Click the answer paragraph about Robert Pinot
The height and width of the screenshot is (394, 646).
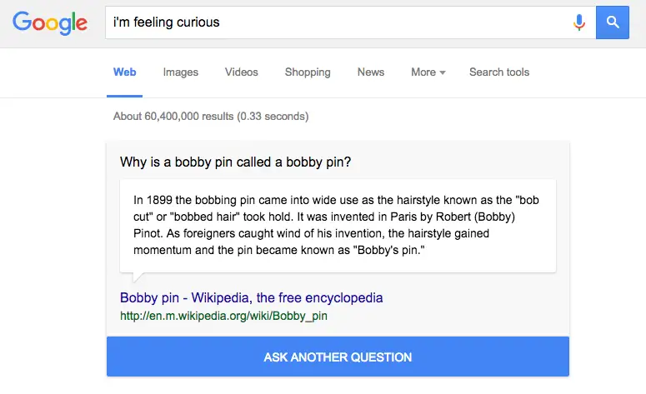337,225
